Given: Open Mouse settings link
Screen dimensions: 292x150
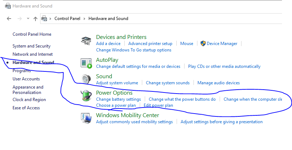Looking at the screenshot, I should pos(187,44).
